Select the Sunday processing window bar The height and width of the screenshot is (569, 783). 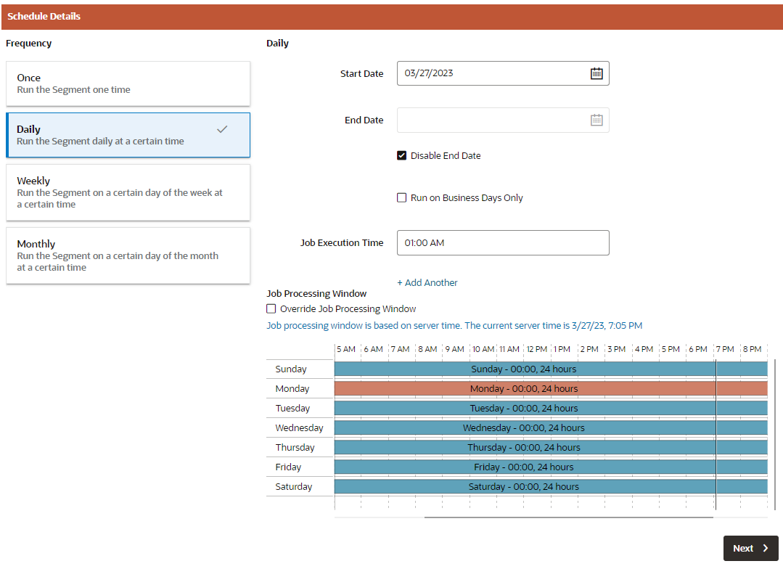551,369
